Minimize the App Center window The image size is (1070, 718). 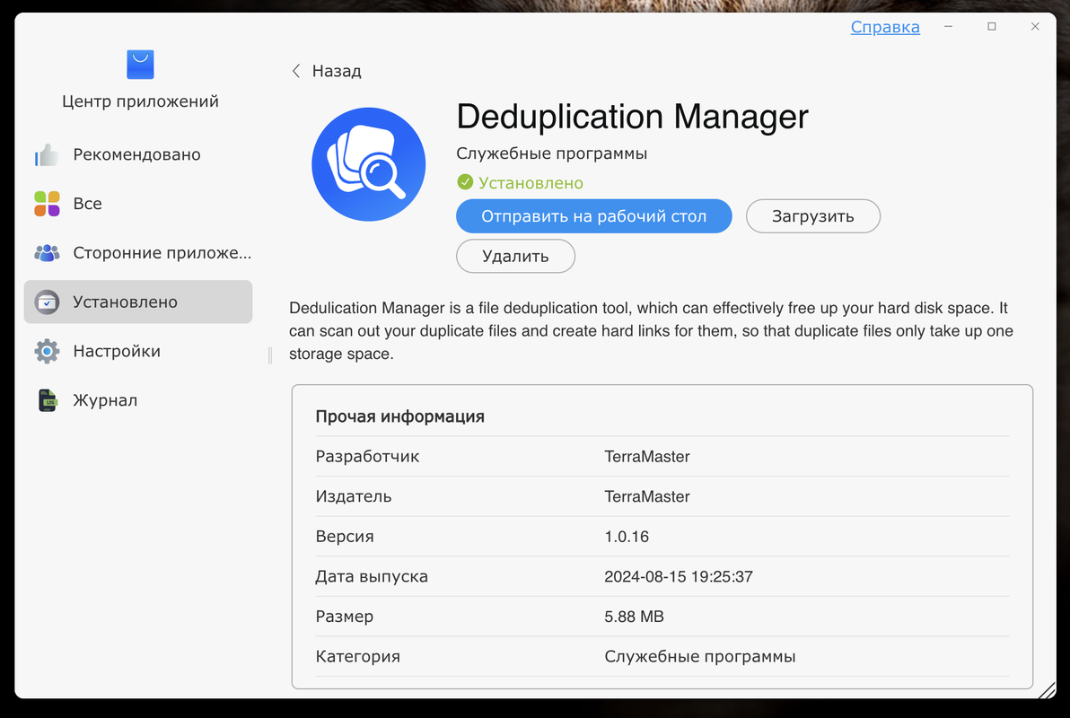(948, 27)
